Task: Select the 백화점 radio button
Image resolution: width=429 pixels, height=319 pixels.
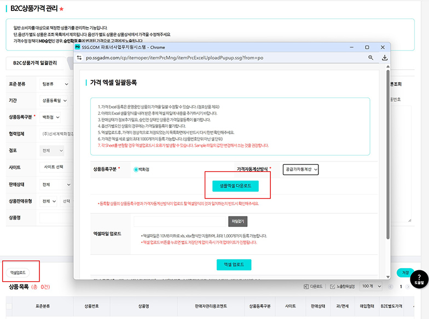Action: click(x=136, y=170)
